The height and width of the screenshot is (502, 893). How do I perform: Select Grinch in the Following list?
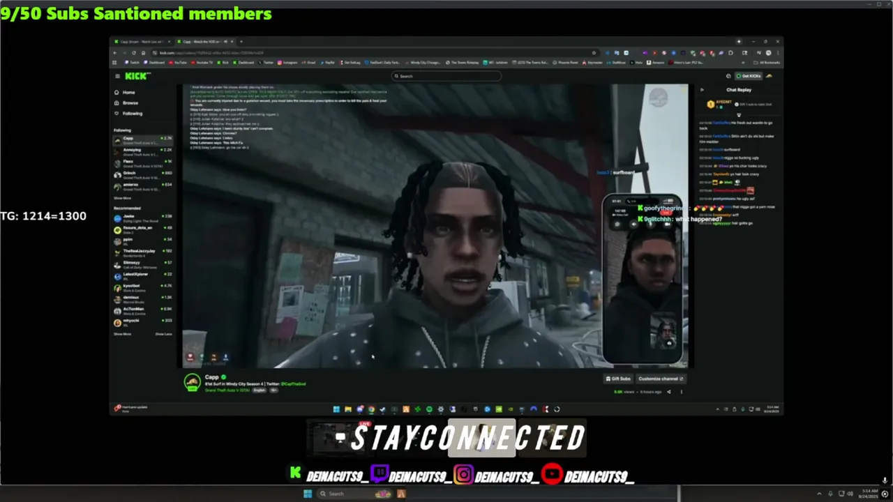143,175
